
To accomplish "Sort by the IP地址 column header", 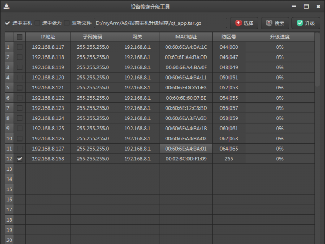I will (48, 37).
